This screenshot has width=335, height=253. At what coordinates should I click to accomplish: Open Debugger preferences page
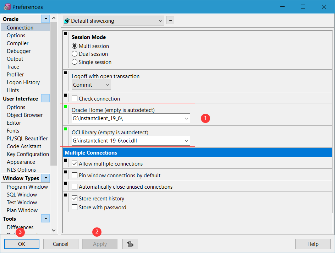(18, 51)
